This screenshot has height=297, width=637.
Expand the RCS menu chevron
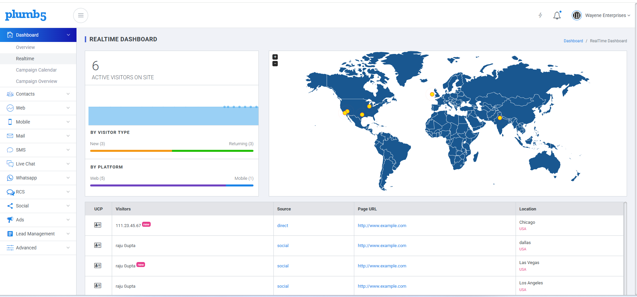68,192
